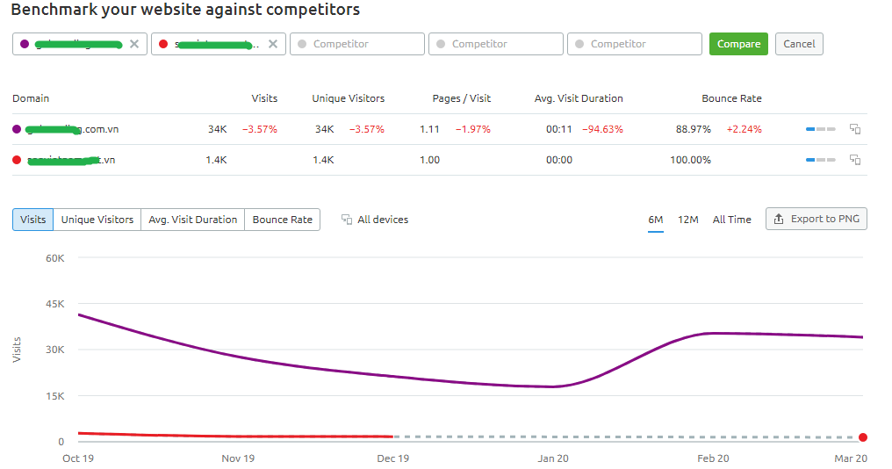Image resolution: width=892 pixels, height=469 pixels.
Task: Remove the purple-dot domain from comparison
Action: click(x=134, y=44)
